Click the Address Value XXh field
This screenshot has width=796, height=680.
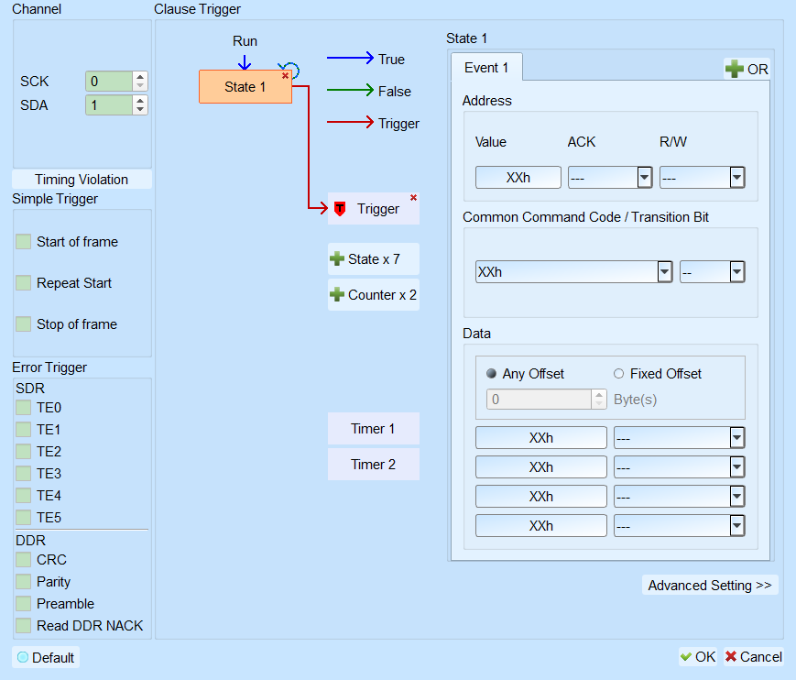click(x=518, y=178)
